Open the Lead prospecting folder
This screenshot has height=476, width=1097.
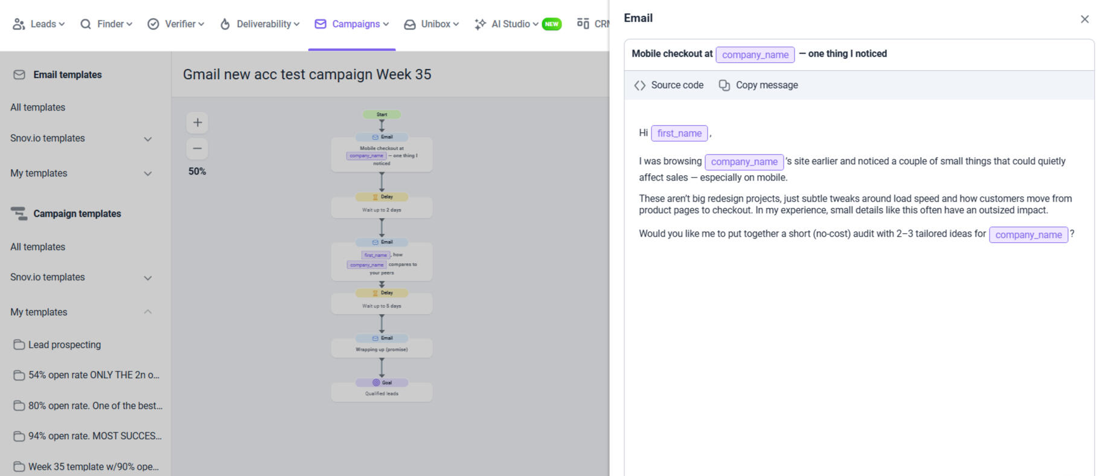(64, 345)
